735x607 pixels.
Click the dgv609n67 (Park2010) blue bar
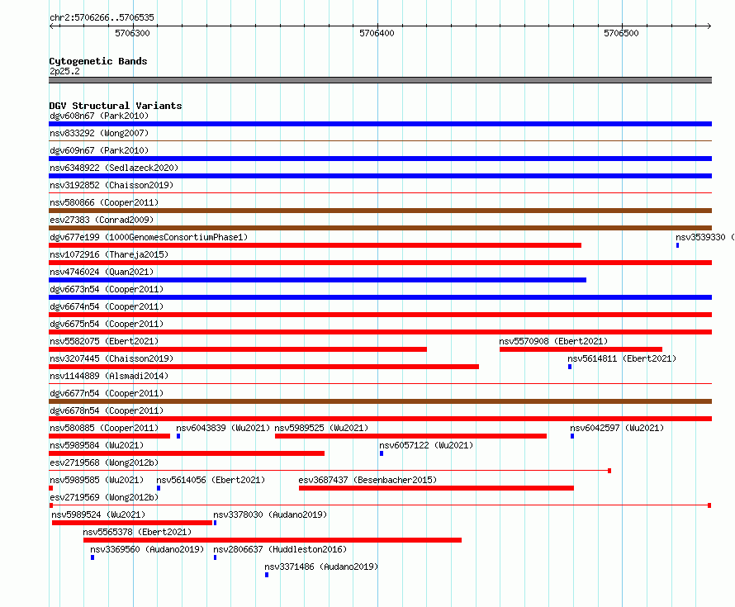[380, 159]
